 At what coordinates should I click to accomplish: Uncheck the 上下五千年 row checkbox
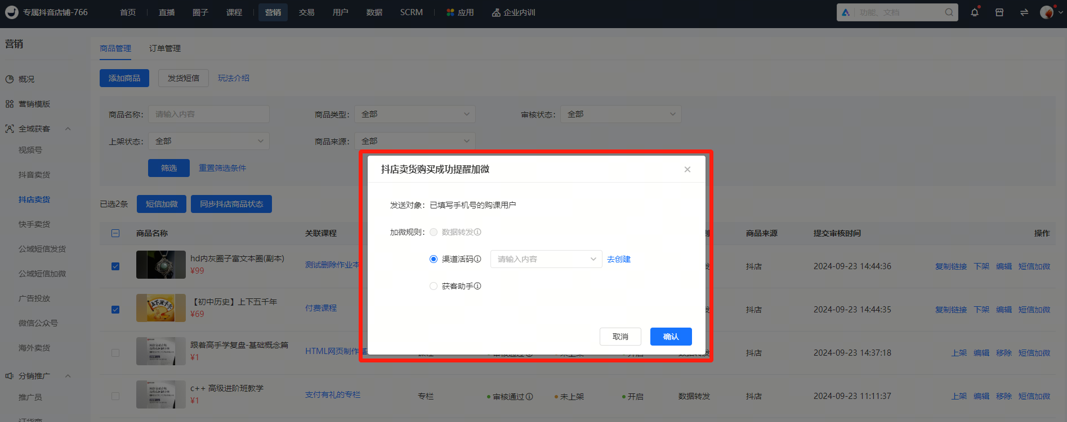(115, 310)
